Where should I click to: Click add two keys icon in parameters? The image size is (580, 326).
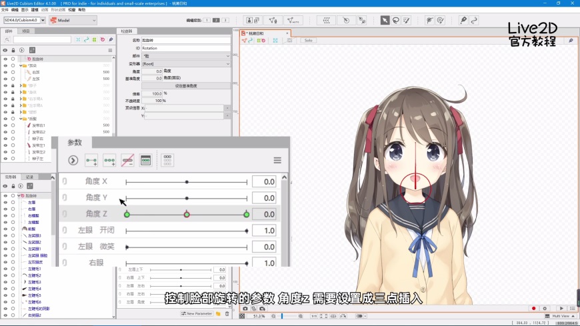91,160
